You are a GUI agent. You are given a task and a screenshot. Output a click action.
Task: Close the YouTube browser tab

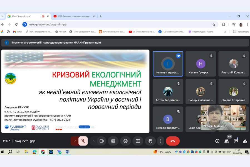(x=94, y=16)
